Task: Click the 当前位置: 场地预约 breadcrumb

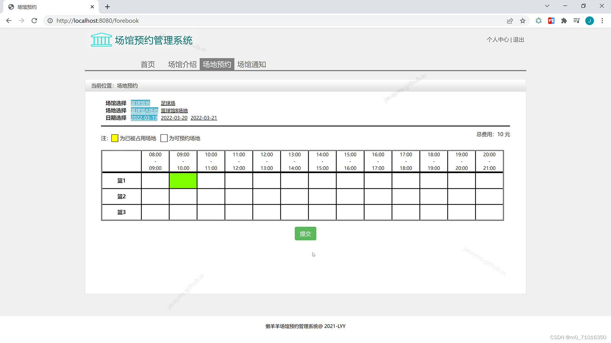Action: pyautogui.click(x=114, y=86)
